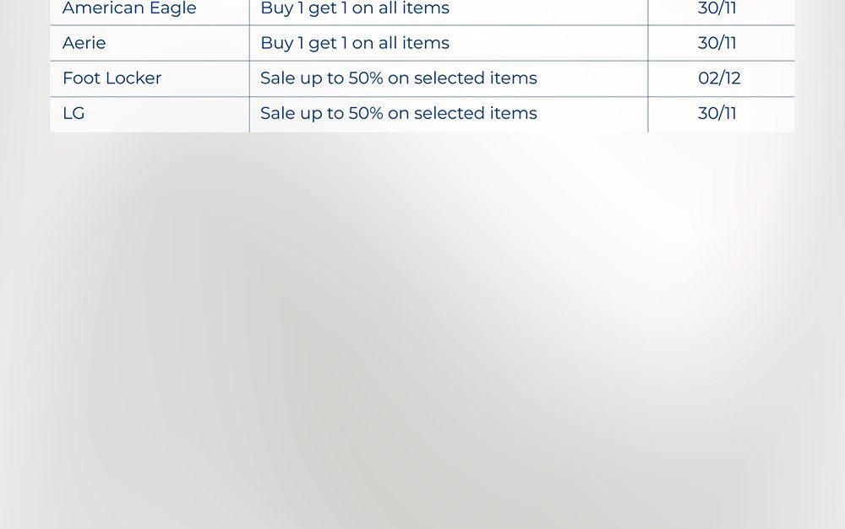Click the American Eagle brand name cell
Viewport: 845px width, 529px height.
(129, 9)
